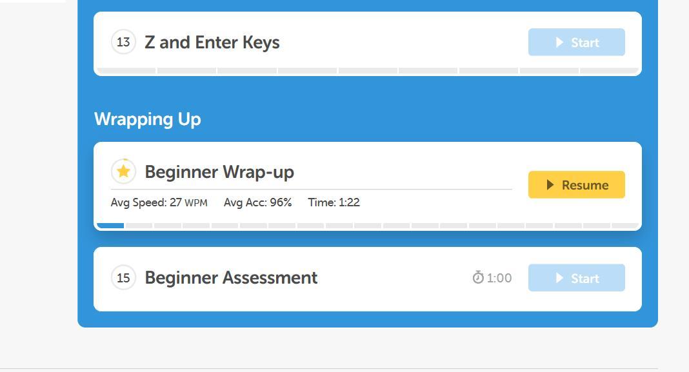Start the Beginner Assessment test
689x372 pixels.
point(576,279)
